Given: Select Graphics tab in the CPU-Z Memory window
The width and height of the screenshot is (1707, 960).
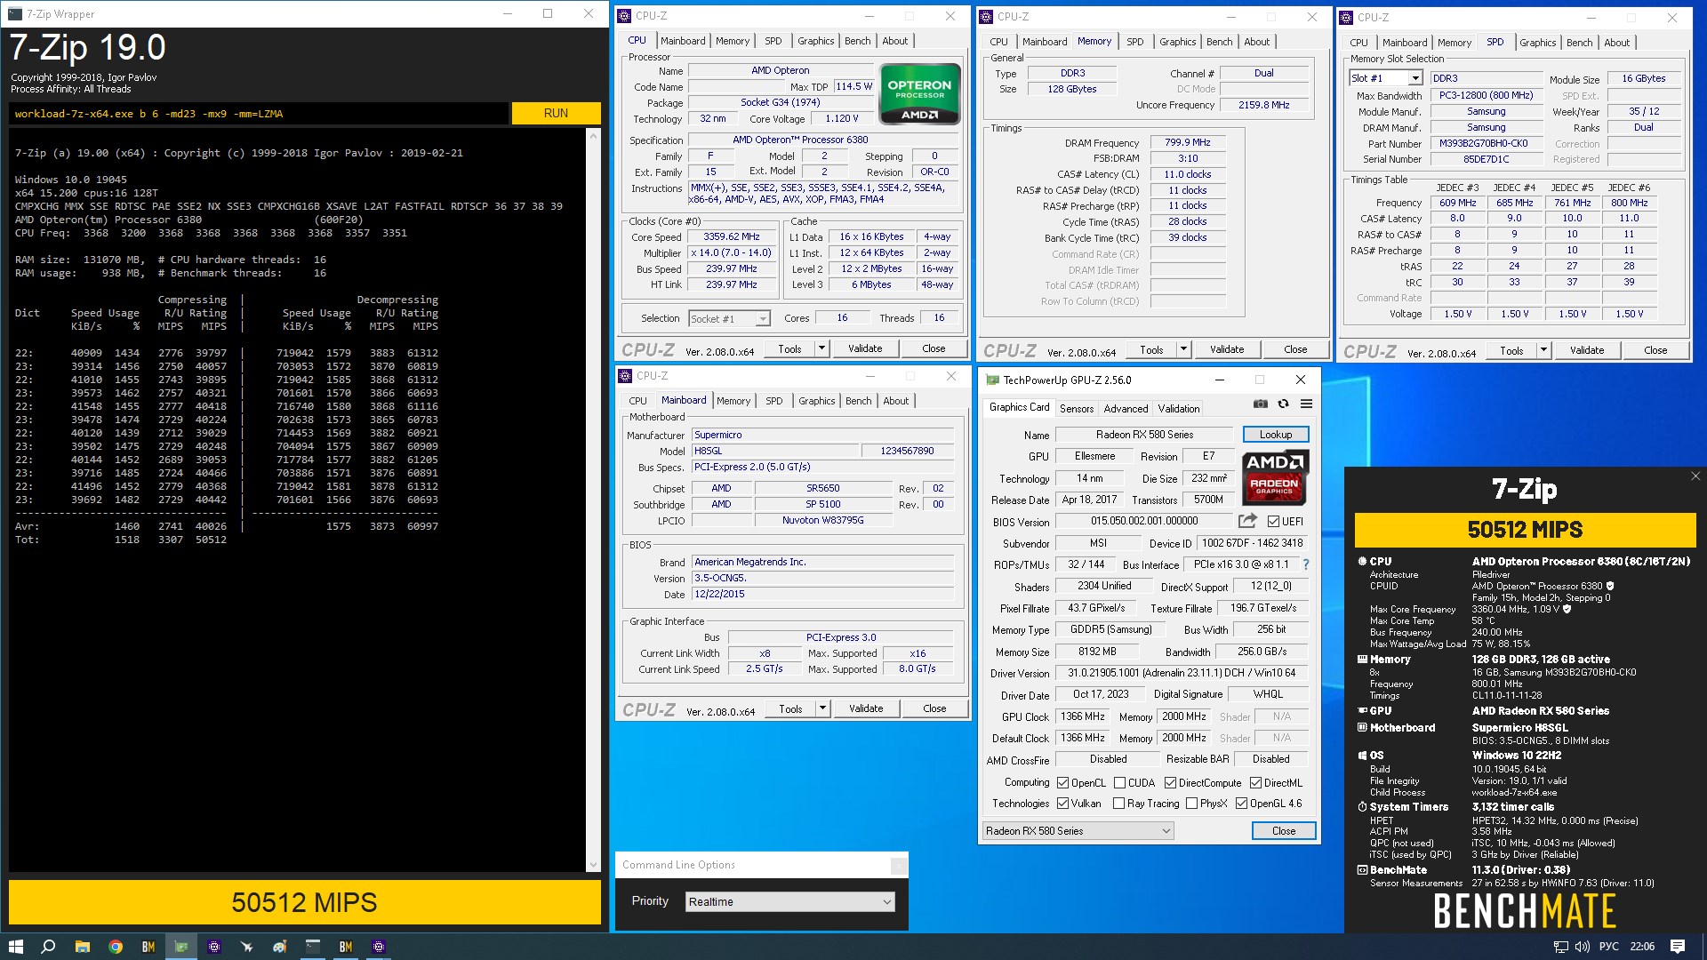Looking at the screenshot, I should [x=1177, y=42].
